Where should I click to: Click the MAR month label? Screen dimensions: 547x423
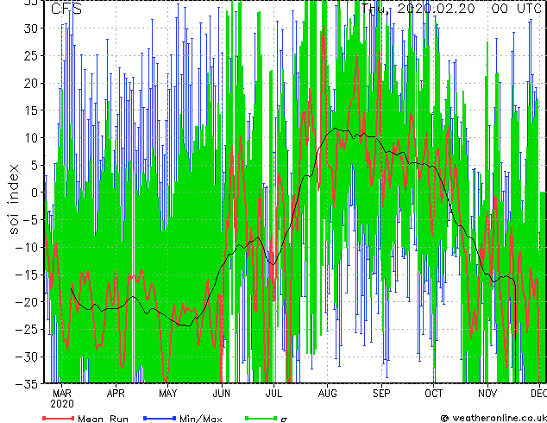[62, 394]
